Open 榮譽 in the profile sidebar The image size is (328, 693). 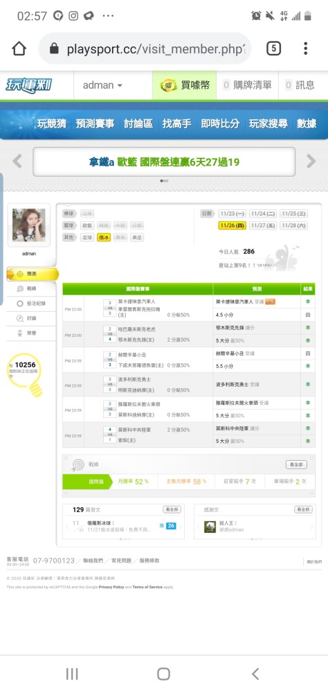tap(31, 333)
